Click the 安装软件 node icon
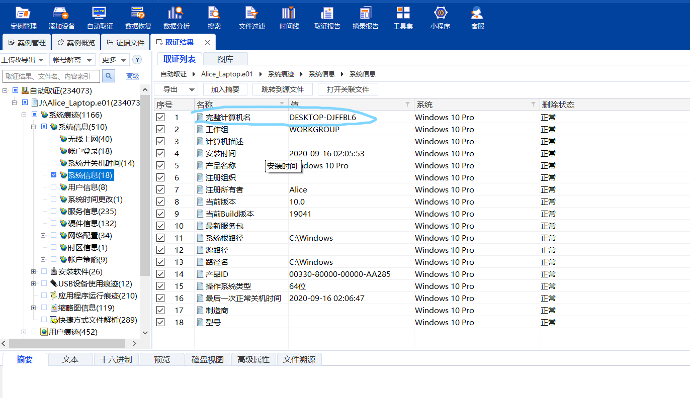Screen dimensions: 690x398 53,272
